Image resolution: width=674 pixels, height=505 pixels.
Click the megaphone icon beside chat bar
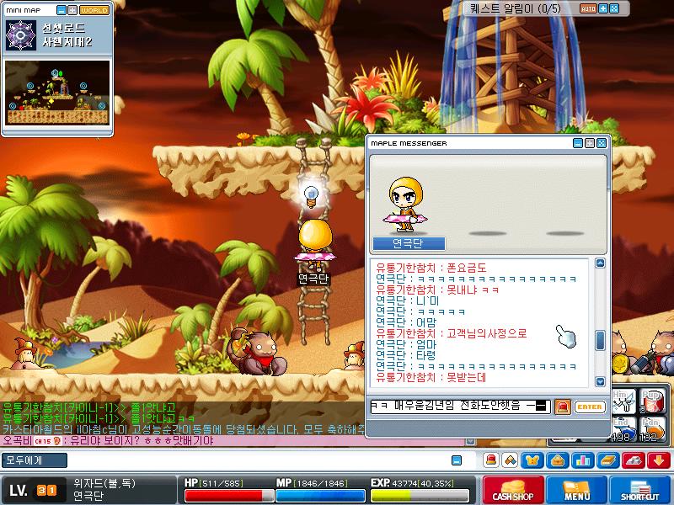click(x=510, y=460)
